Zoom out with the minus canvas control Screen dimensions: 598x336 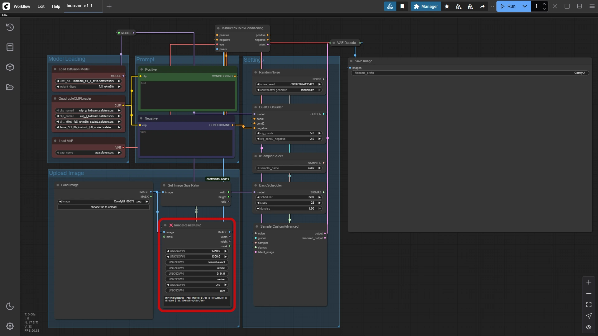point(589,294)
